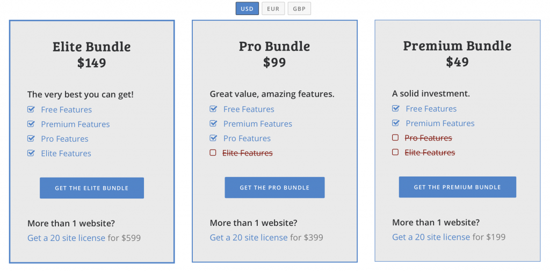Open Premium Features link in Elite Bundle
The height and width of the screenshot is (272, 550).
click(x=75, y=124)
